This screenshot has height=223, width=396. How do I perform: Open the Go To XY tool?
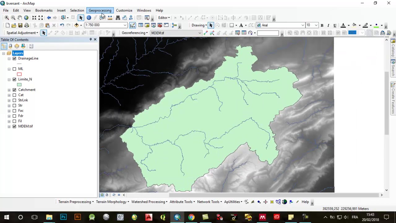coord(131,18)
